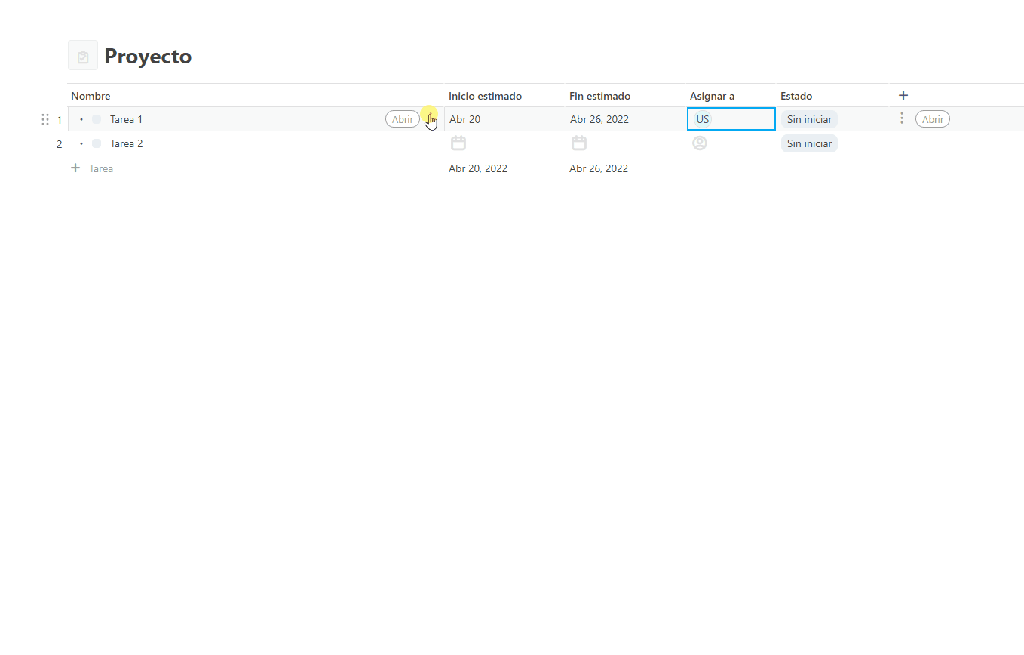Click the US assignee chip in Tarea 1

pos(703,119)
